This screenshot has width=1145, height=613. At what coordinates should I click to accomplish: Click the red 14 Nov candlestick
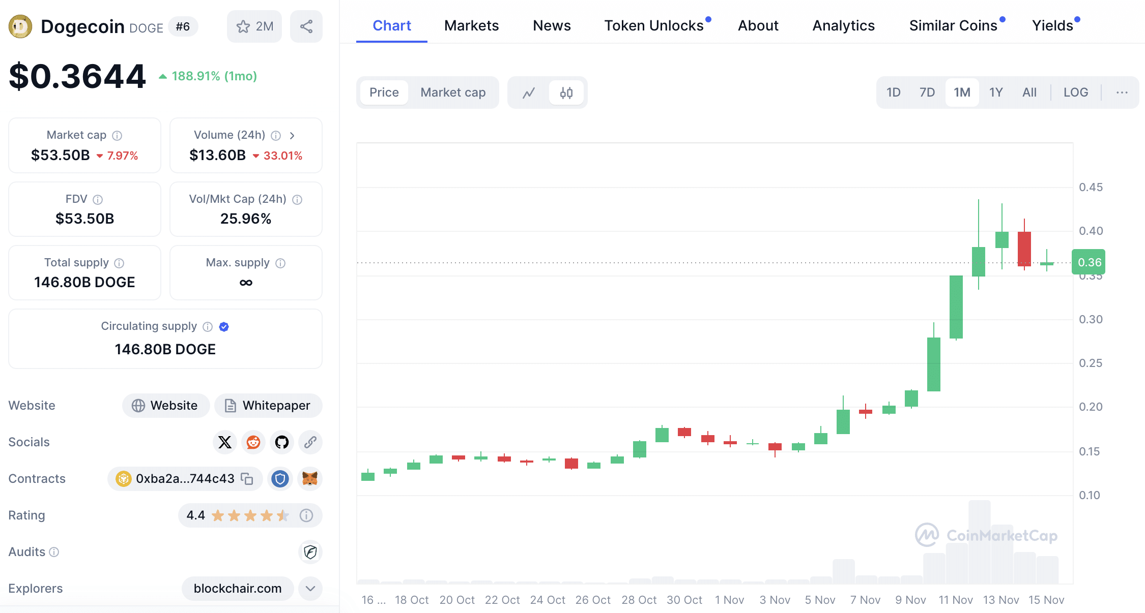(x=1024, y=249)
